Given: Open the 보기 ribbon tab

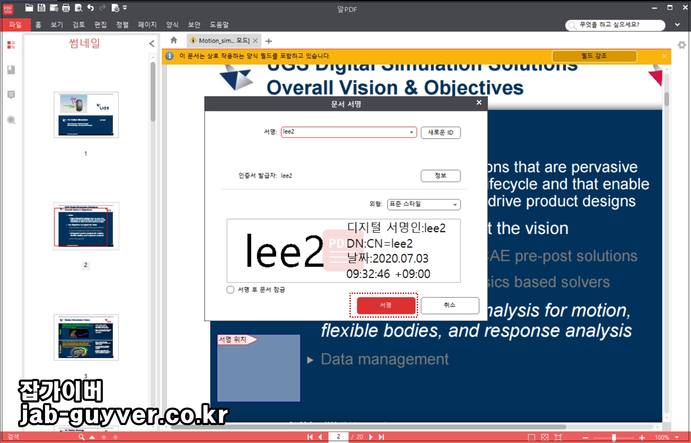Looking at the screenshot, I should coord(57,25).
